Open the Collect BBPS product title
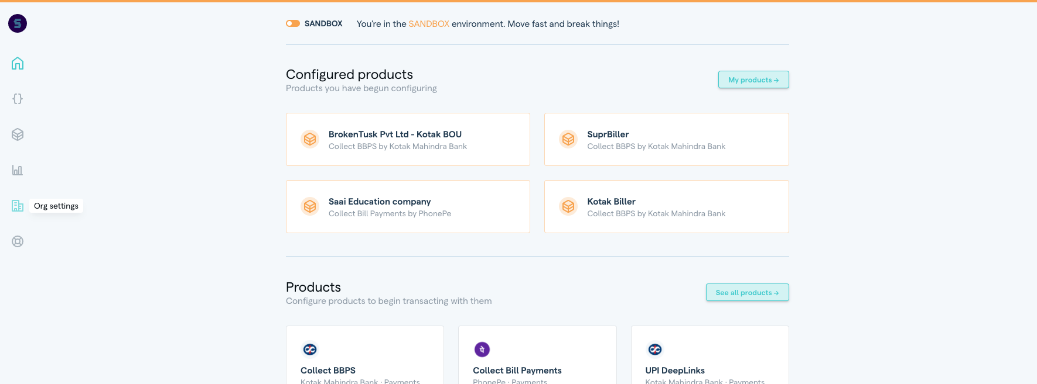 point(328,371)
